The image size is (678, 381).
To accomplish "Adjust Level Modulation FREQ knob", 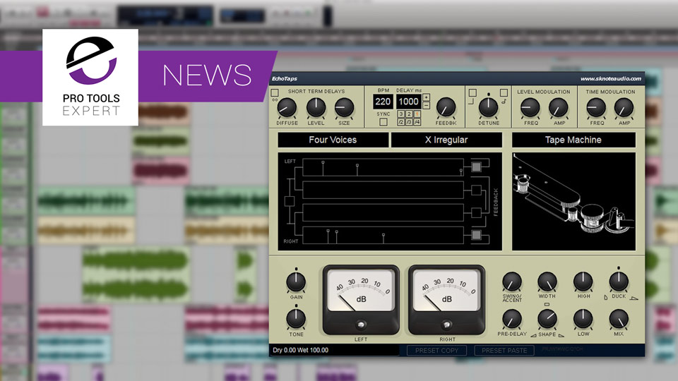I will point(530,108).
